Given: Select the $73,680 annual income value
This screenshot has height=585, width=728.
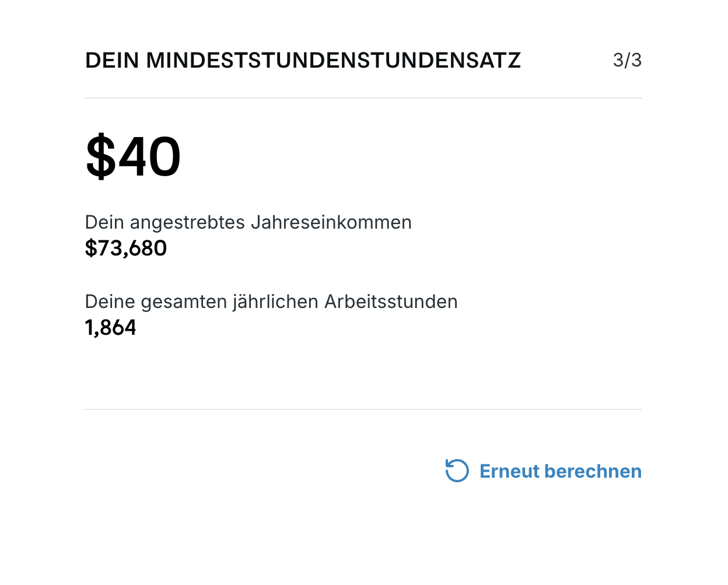Looking at the screenshot, I should point(126,247).
